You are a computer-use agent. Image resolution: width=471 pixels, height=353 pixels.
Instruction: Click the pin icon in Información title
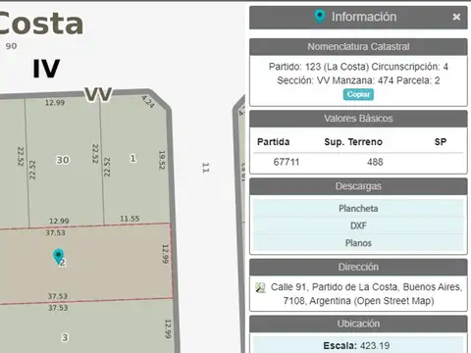point(320,17)
